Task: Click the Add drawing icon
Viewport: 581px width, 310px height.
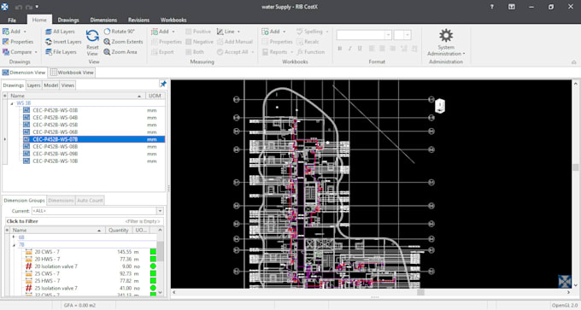Action: [x=6, y=32]
